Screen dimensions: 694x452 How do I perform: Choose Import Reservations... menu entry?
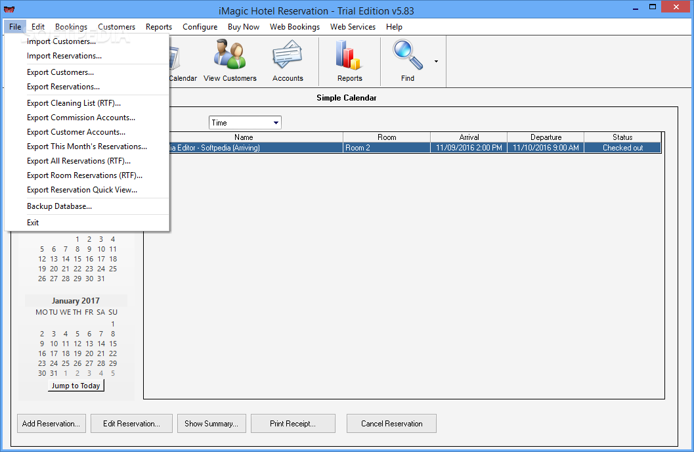tap(87, 56)
